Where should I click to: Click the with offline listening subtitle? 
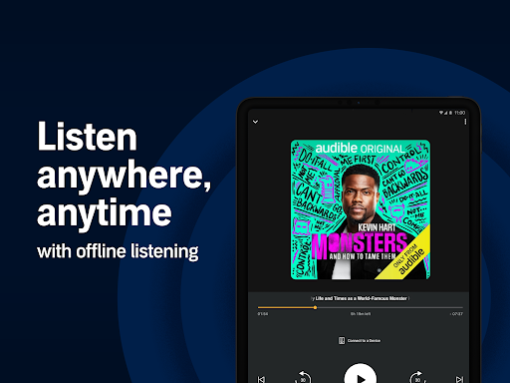pos(118,251)
